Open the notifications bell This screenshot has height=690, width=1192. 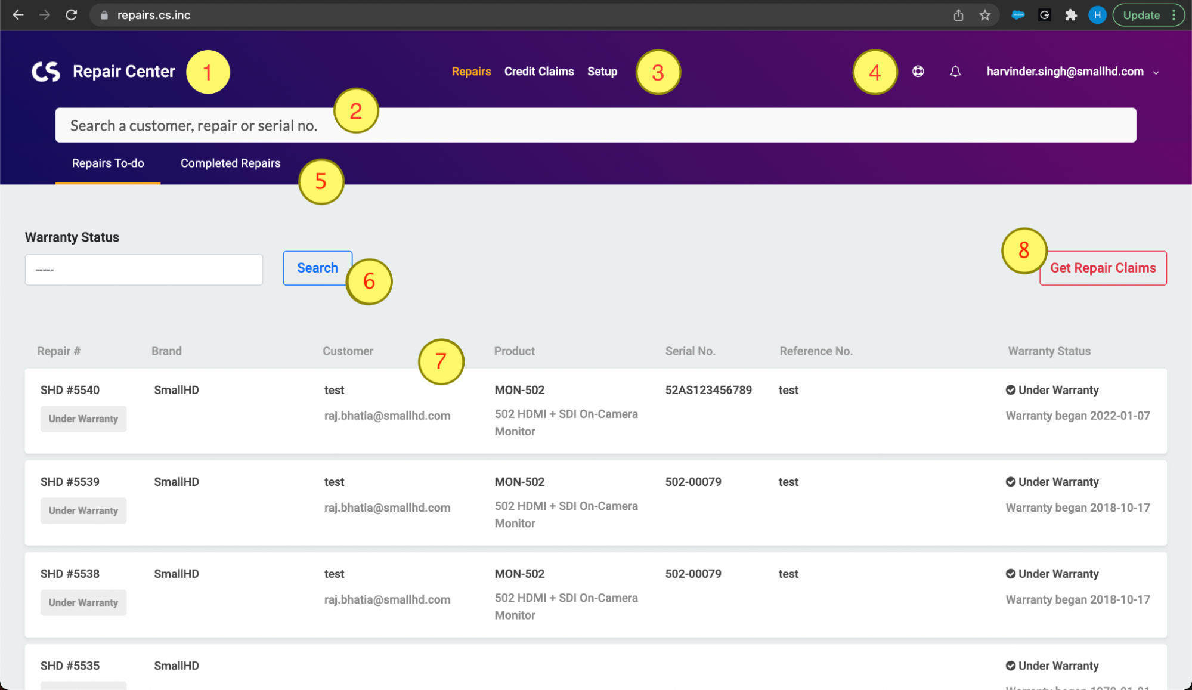[x=955, y=72]
